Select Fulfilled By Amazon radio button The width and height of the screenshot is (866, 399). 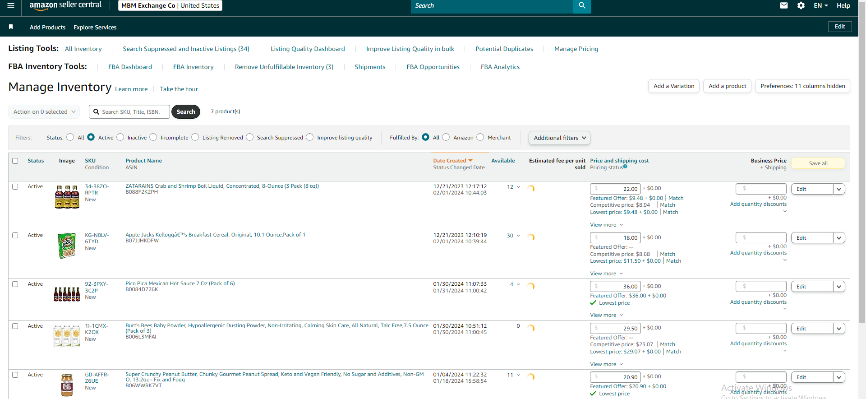pos(446,137)
